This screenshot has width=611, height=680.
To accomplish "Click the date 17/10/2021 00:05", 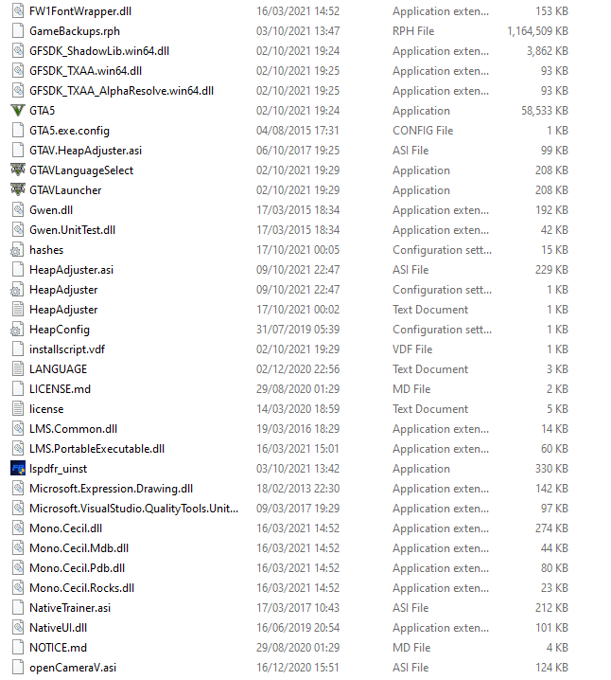I will click(x=298, y=250).
